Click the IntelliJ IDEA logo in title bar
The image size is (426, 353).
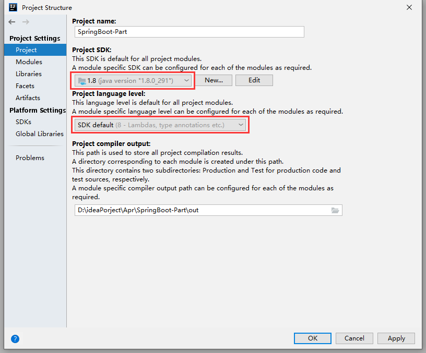13,7
